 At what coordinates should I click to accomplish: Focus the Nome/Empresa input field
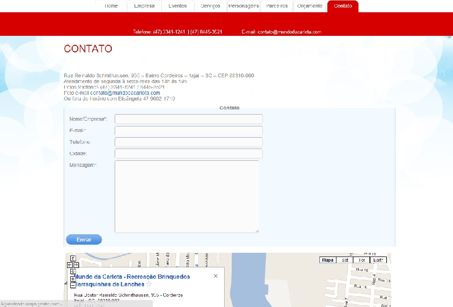188,119
